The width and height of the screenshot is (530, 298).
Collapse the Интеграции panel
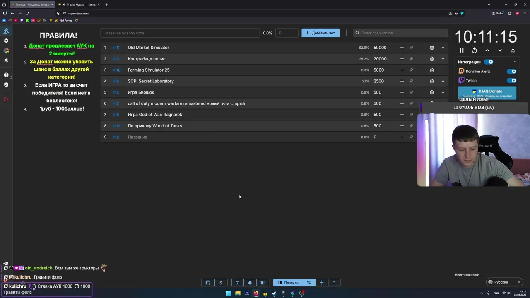pos(515,62)
